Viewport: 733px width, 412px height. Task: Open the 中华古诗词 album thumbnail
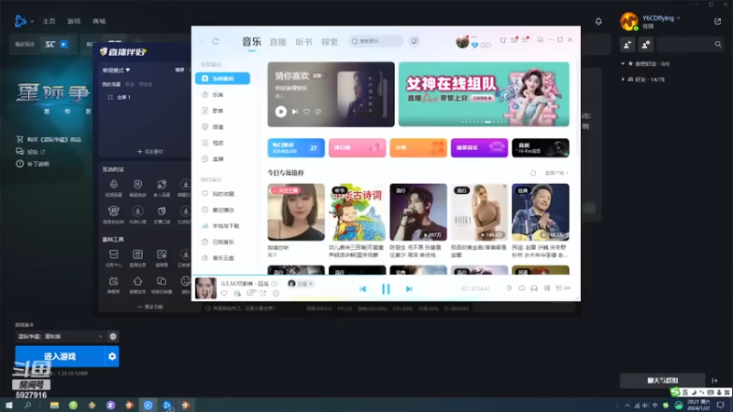[357, 212]
